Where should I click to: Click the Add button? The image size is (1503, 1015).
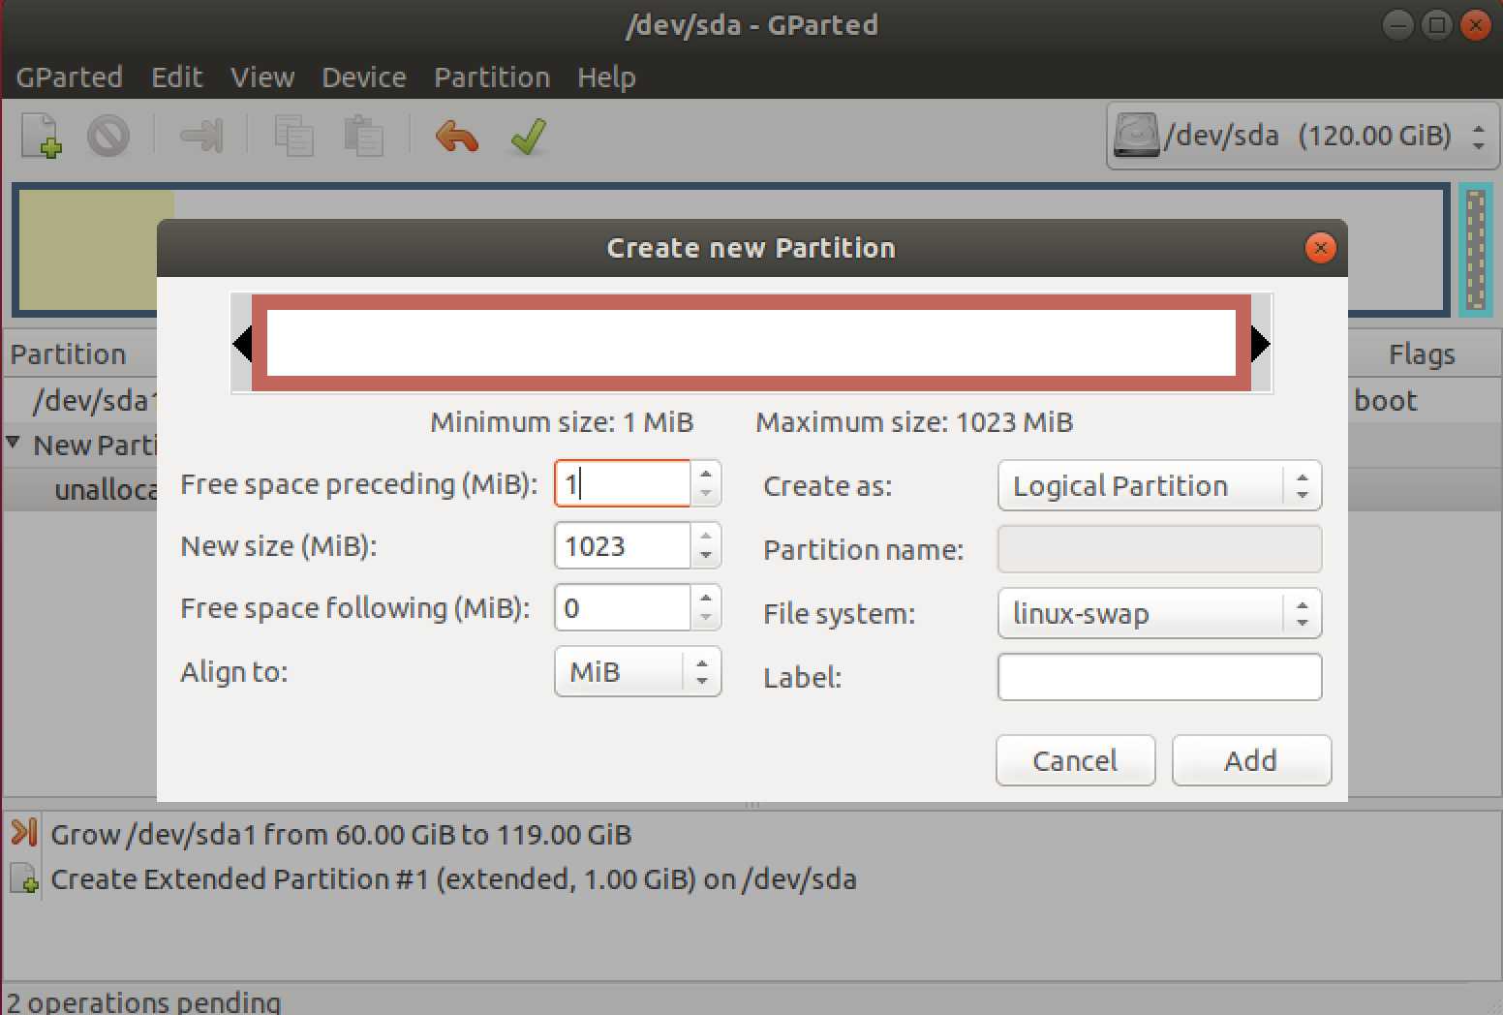1251,760
